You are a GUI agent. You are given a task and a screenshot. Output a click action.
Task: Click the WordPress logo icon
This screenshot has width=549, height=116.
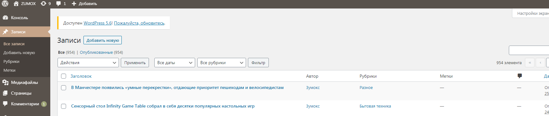click(5, 3)
